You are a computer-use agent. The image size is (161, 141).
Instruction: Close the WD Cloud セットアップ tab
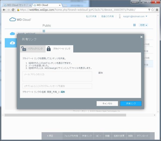[30, 5]
